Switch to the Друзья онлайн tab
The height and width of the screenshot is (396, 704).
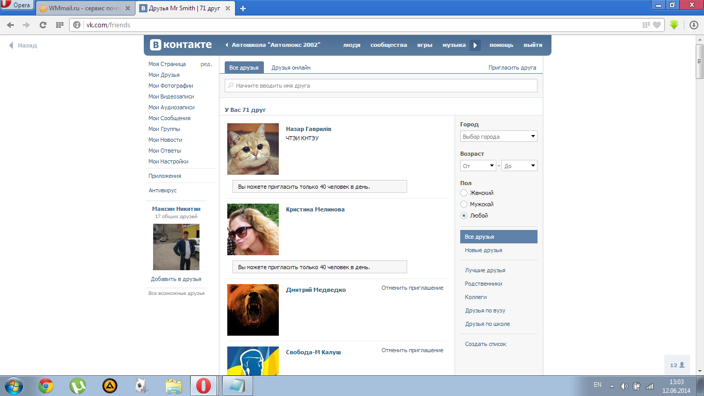[291, 68]
